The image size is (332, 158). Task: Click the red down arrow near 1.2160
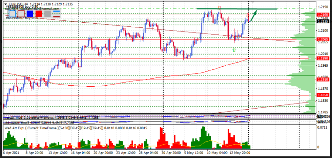coord(248,15)
